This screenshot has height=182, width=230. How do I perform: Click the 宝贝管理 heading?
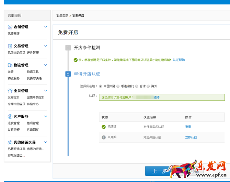point(21,91)
